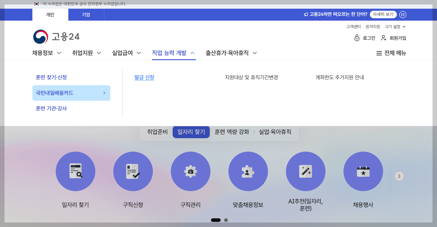Open the 전체 메뉴 hamburger icon

tap(379, 53)
